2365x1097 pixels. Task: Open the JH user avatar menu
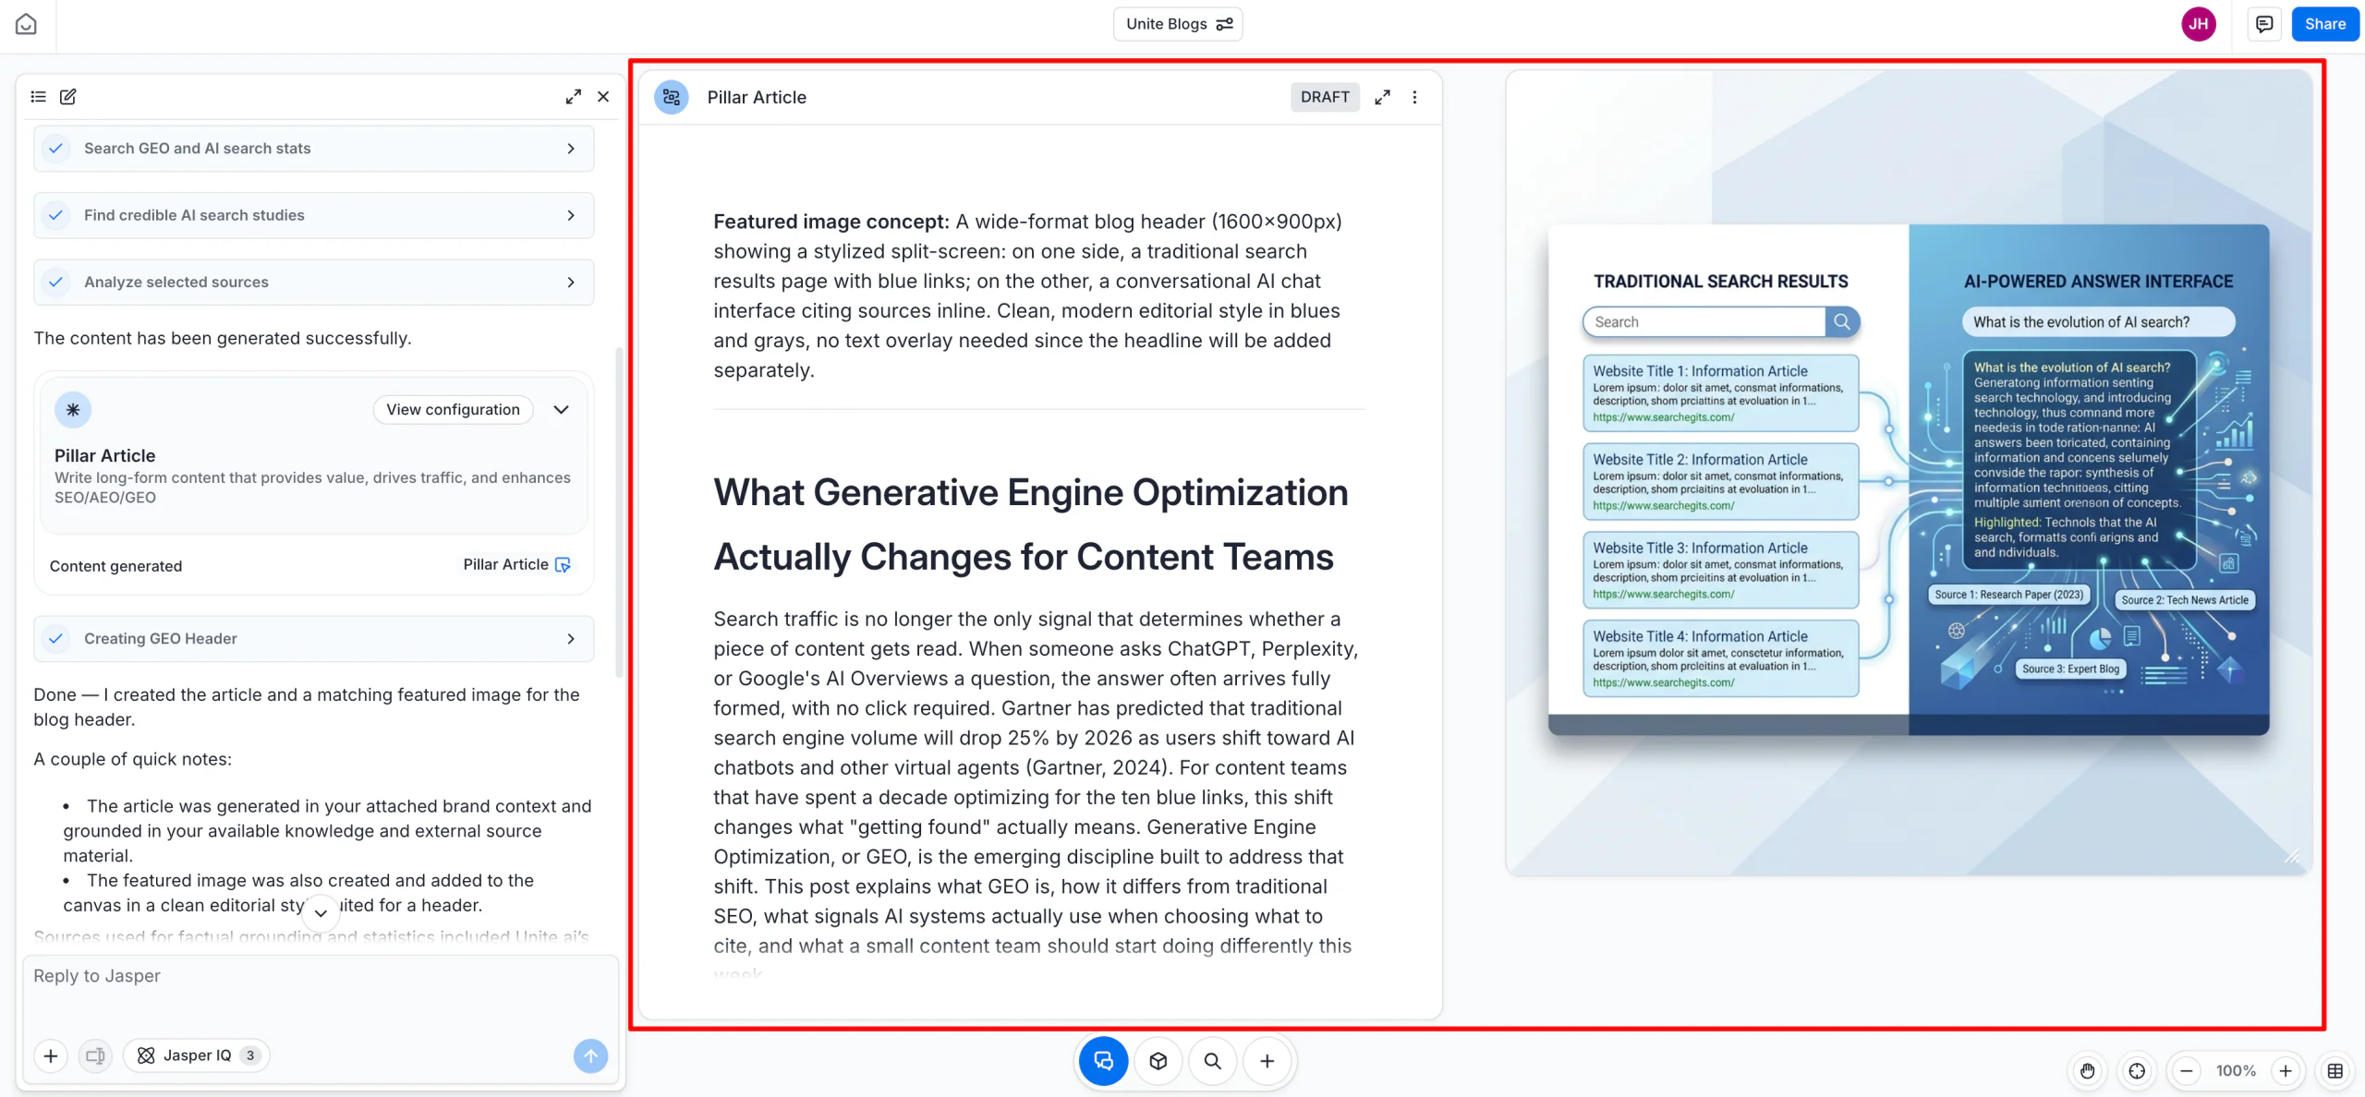click(x=2199, y=24)
